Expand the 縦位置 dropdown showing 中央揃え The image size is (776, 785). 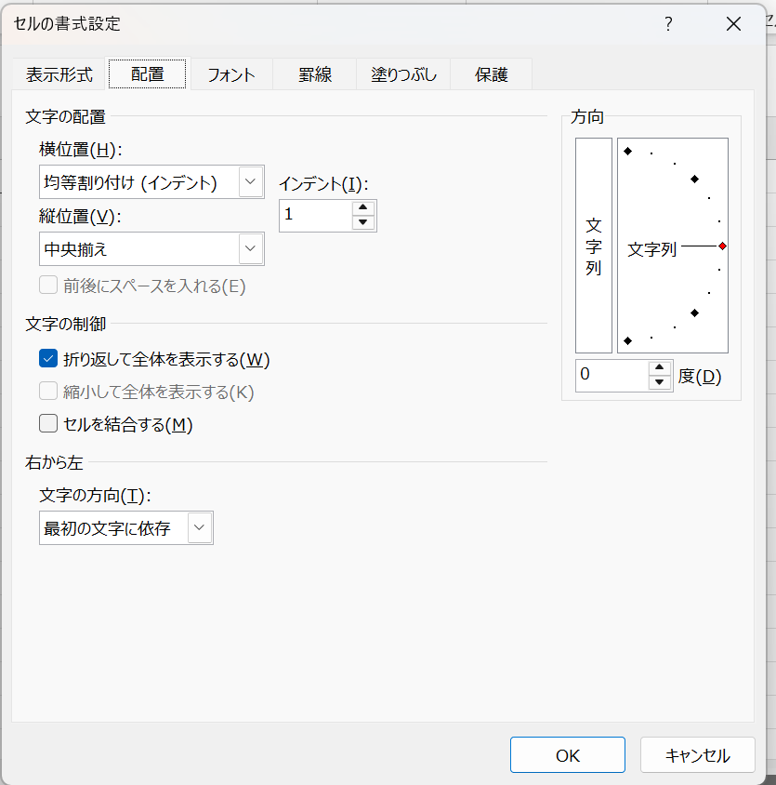coord(251,249)
